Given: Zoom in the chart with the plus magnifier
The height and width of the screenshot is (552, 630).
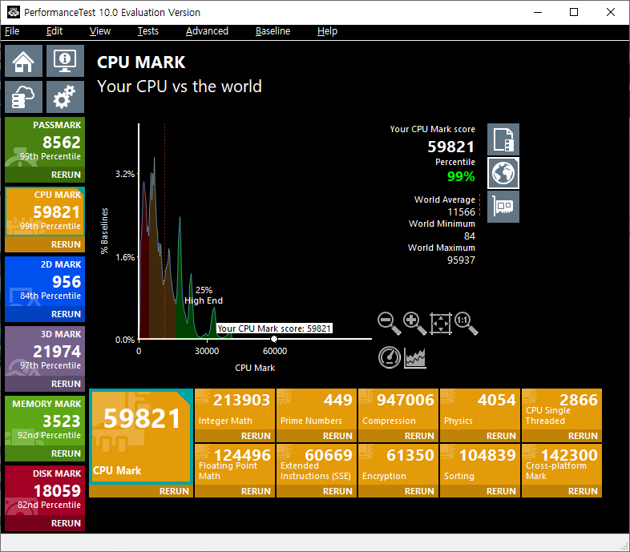Looking at the screenshot, I should tap(414, 323).
